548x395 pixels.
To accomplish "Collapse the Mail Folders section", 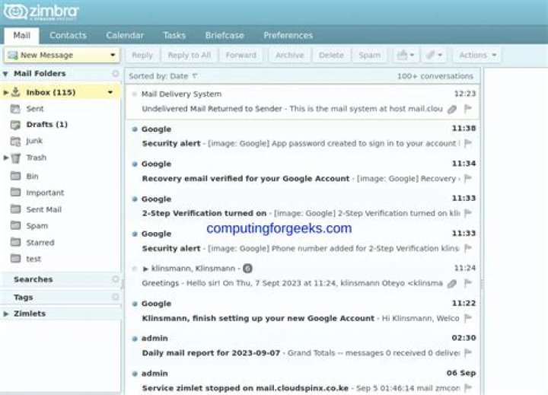I will pos(5,74).
